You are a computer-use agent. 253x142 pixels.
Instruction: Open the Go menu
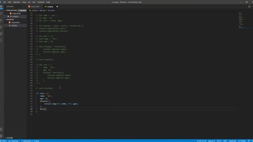(x=29, y=2)
